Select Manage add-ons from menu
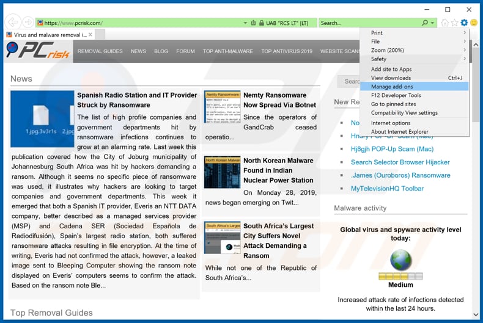Viewport: 483px width, 323px height. (392, 87)
